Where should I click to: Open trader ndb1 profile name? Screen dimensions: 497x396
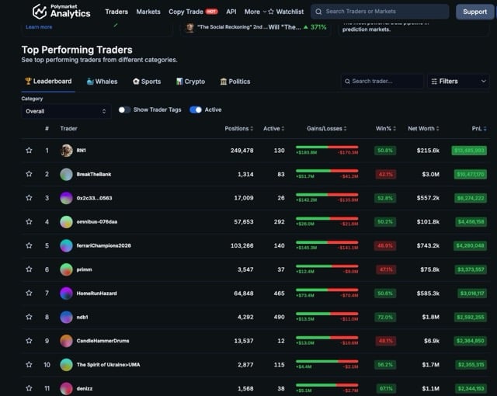click(x=82, y=317)
